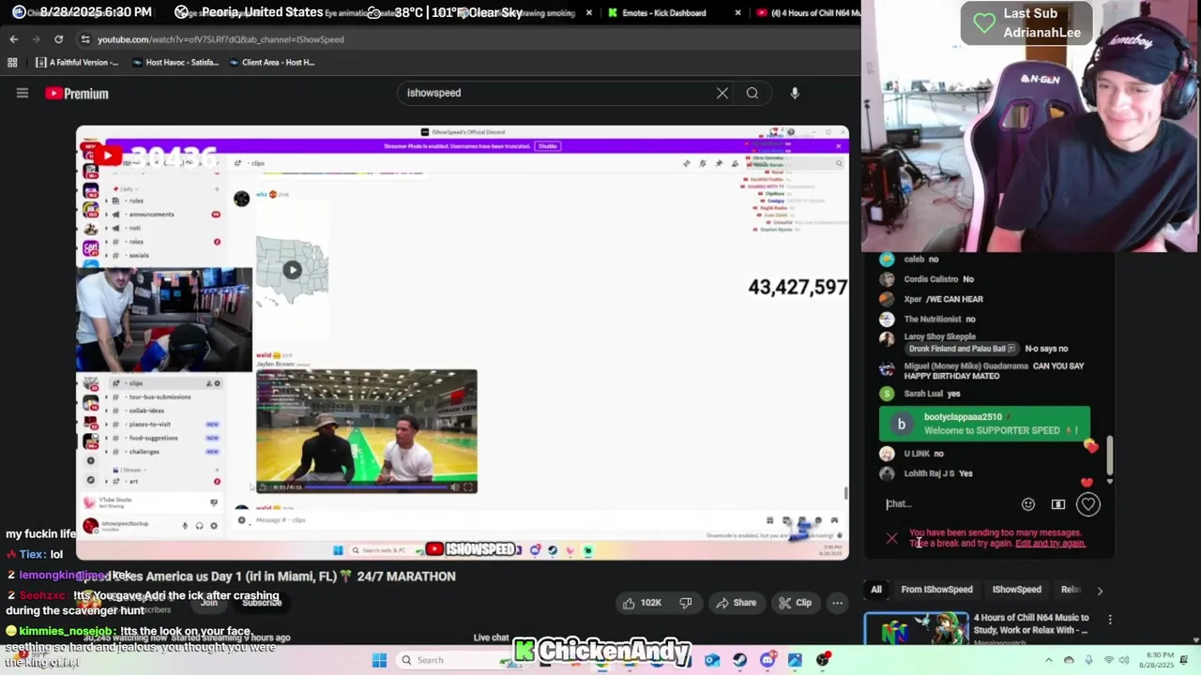The width and height of the screenshot is (1201, 675).
Task: Go back using browser back arrow
Action: click(13, 39)
